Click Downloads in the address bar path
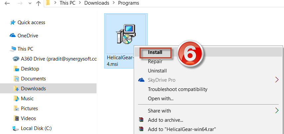Image resolution: width=284 pixels, height=134 pixels. click(x=97, y=3)
